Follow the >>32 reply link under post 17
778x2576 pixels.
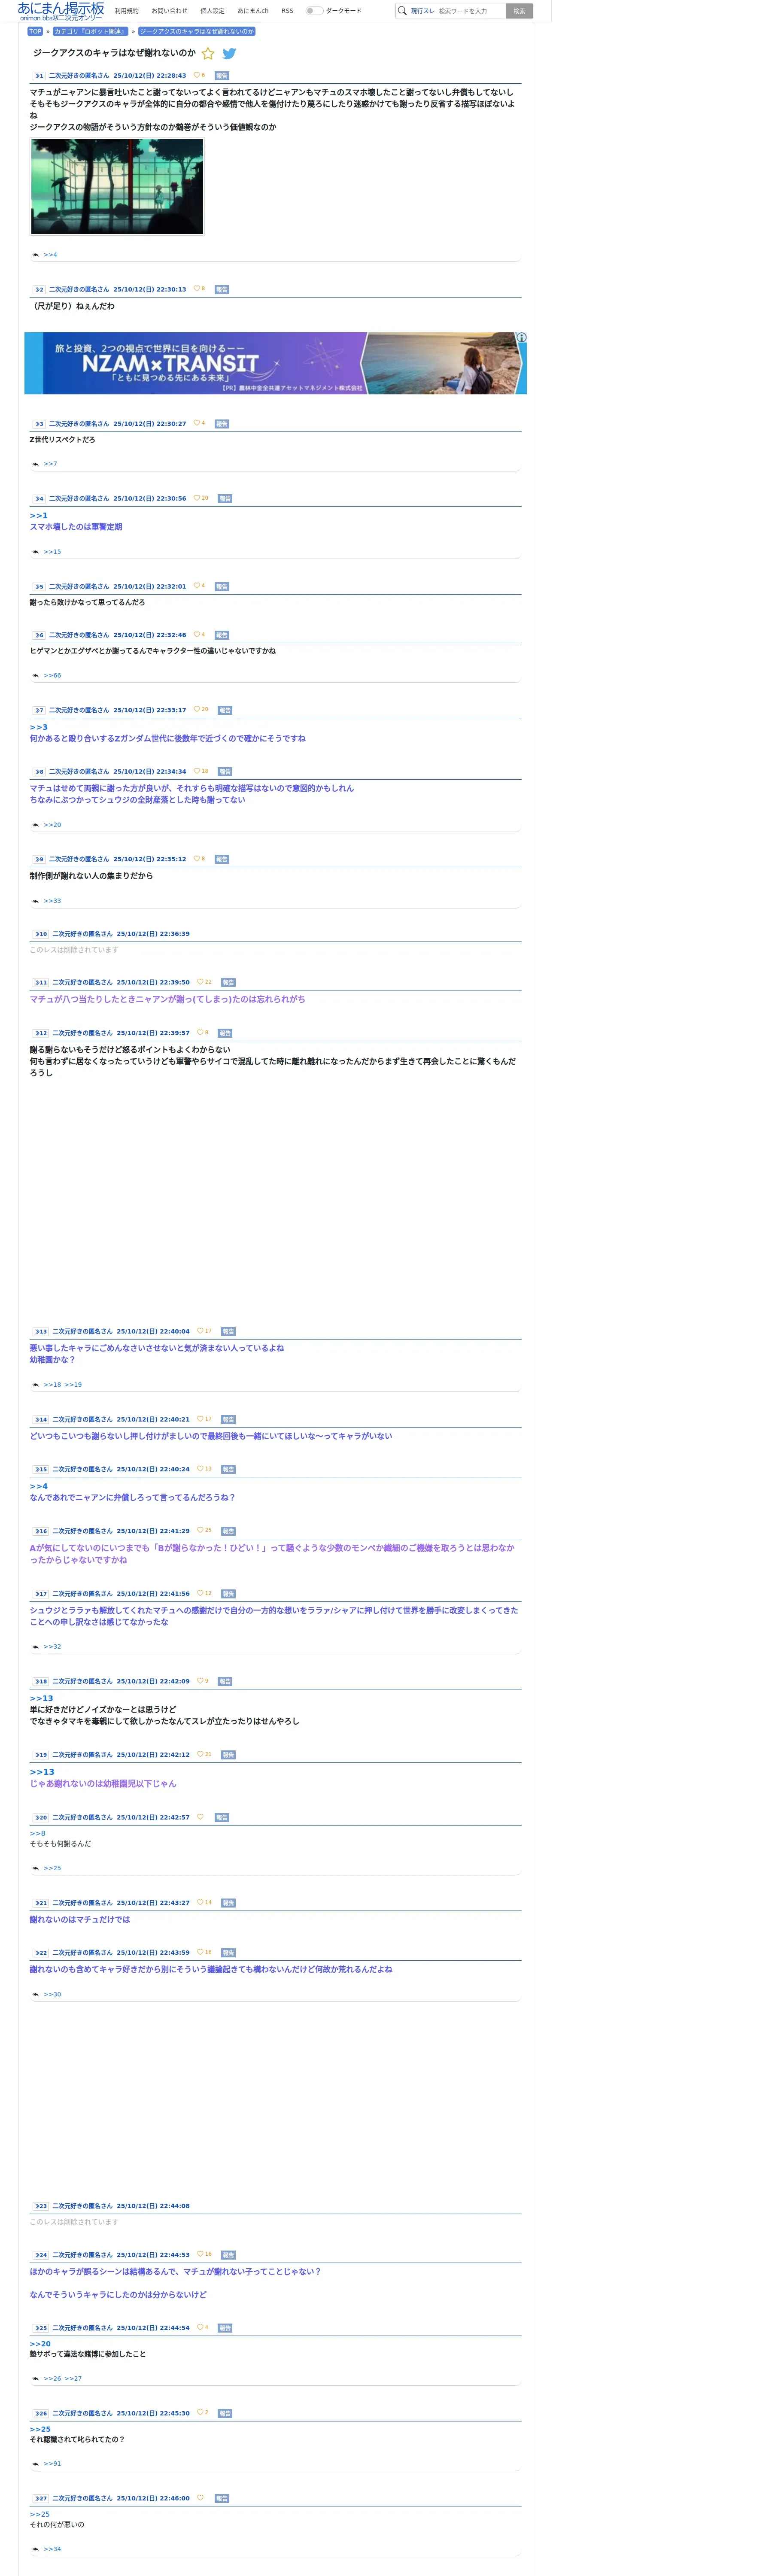coord(52,1647)
